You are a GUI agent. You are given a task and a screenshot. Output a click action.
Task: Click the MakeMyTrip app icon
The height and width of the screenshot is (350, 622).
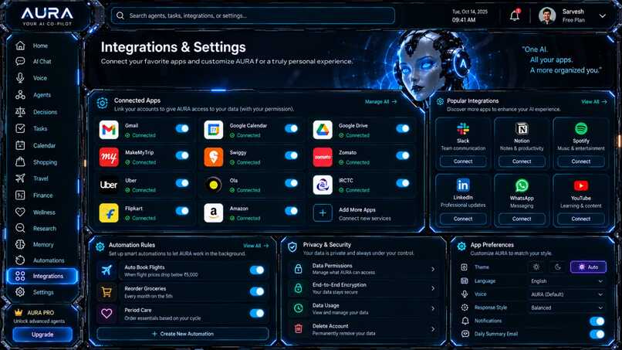[x=109, y=157]
